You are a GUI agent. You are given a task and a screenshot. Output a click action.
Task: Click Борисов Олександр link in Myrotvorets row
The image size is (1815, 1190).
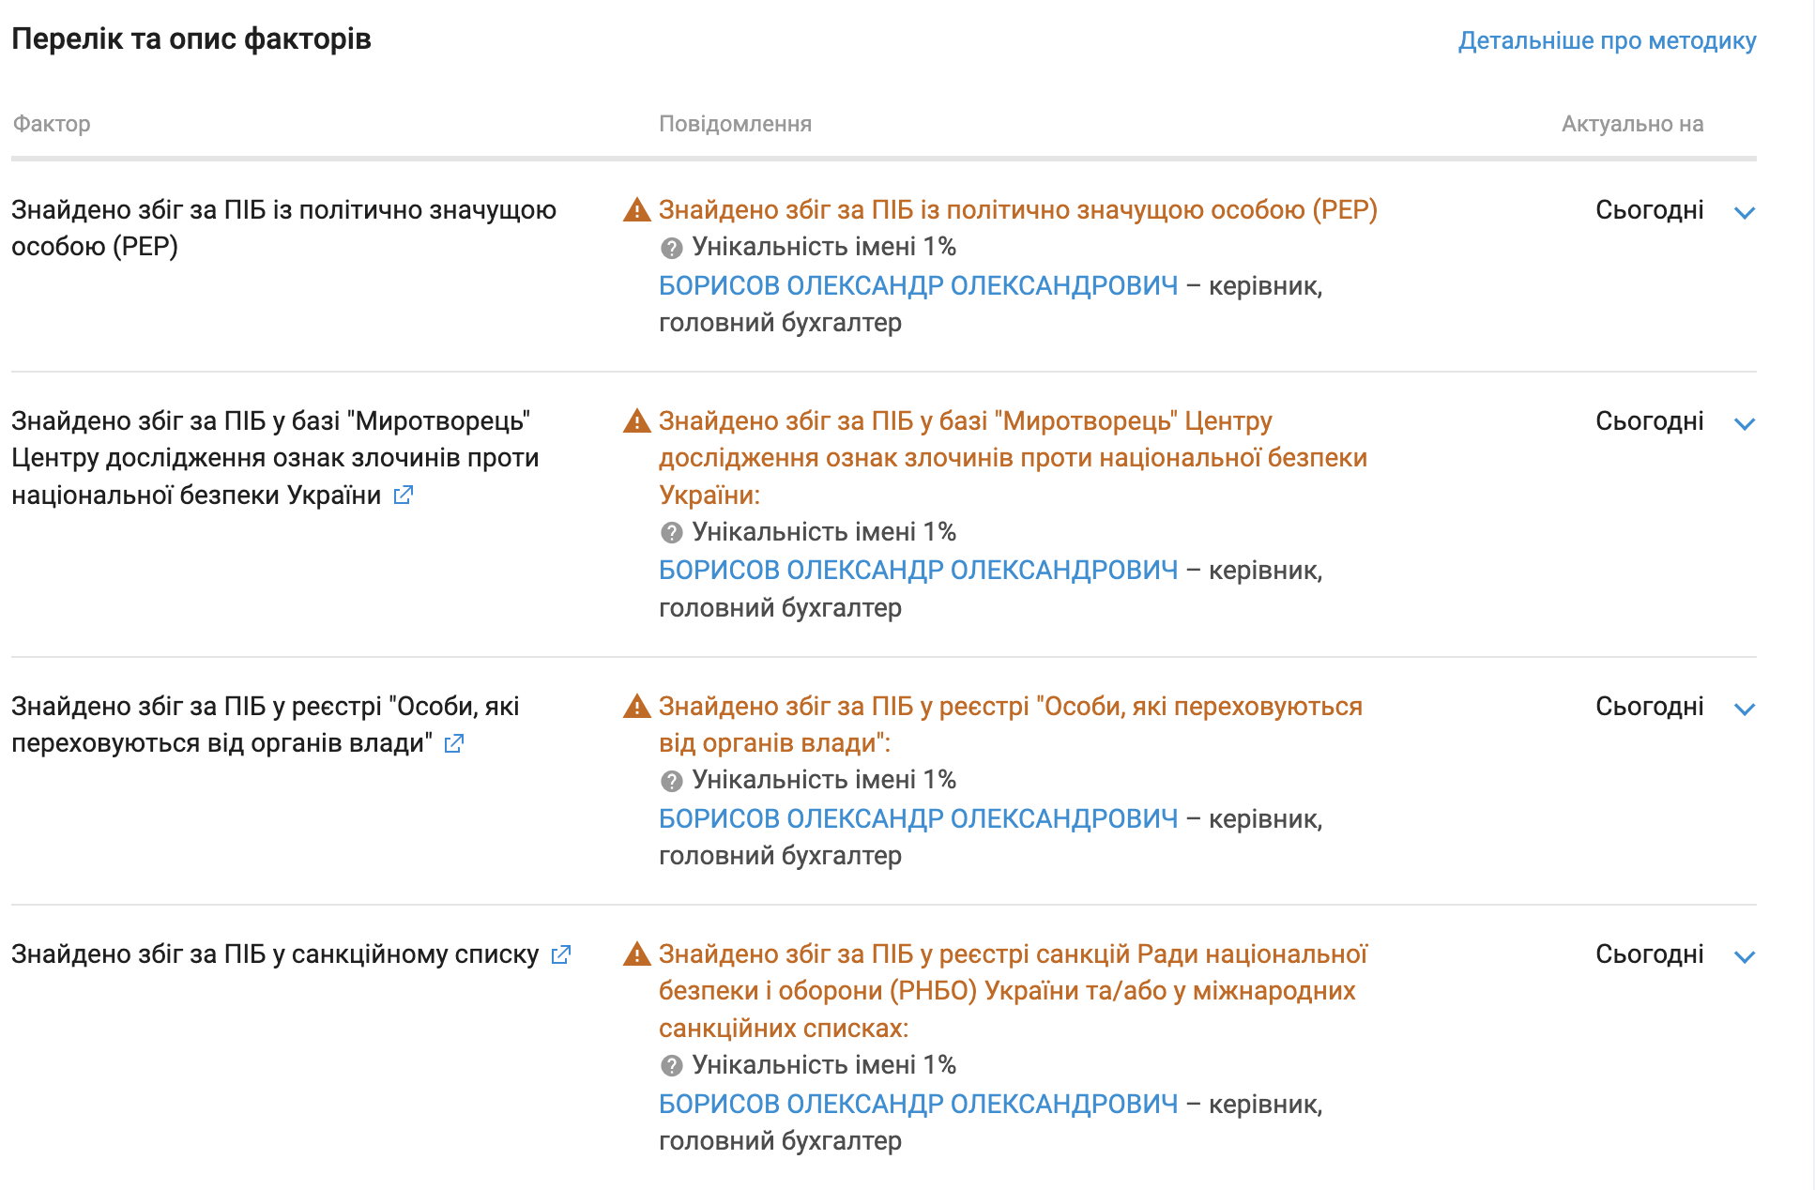918,570
